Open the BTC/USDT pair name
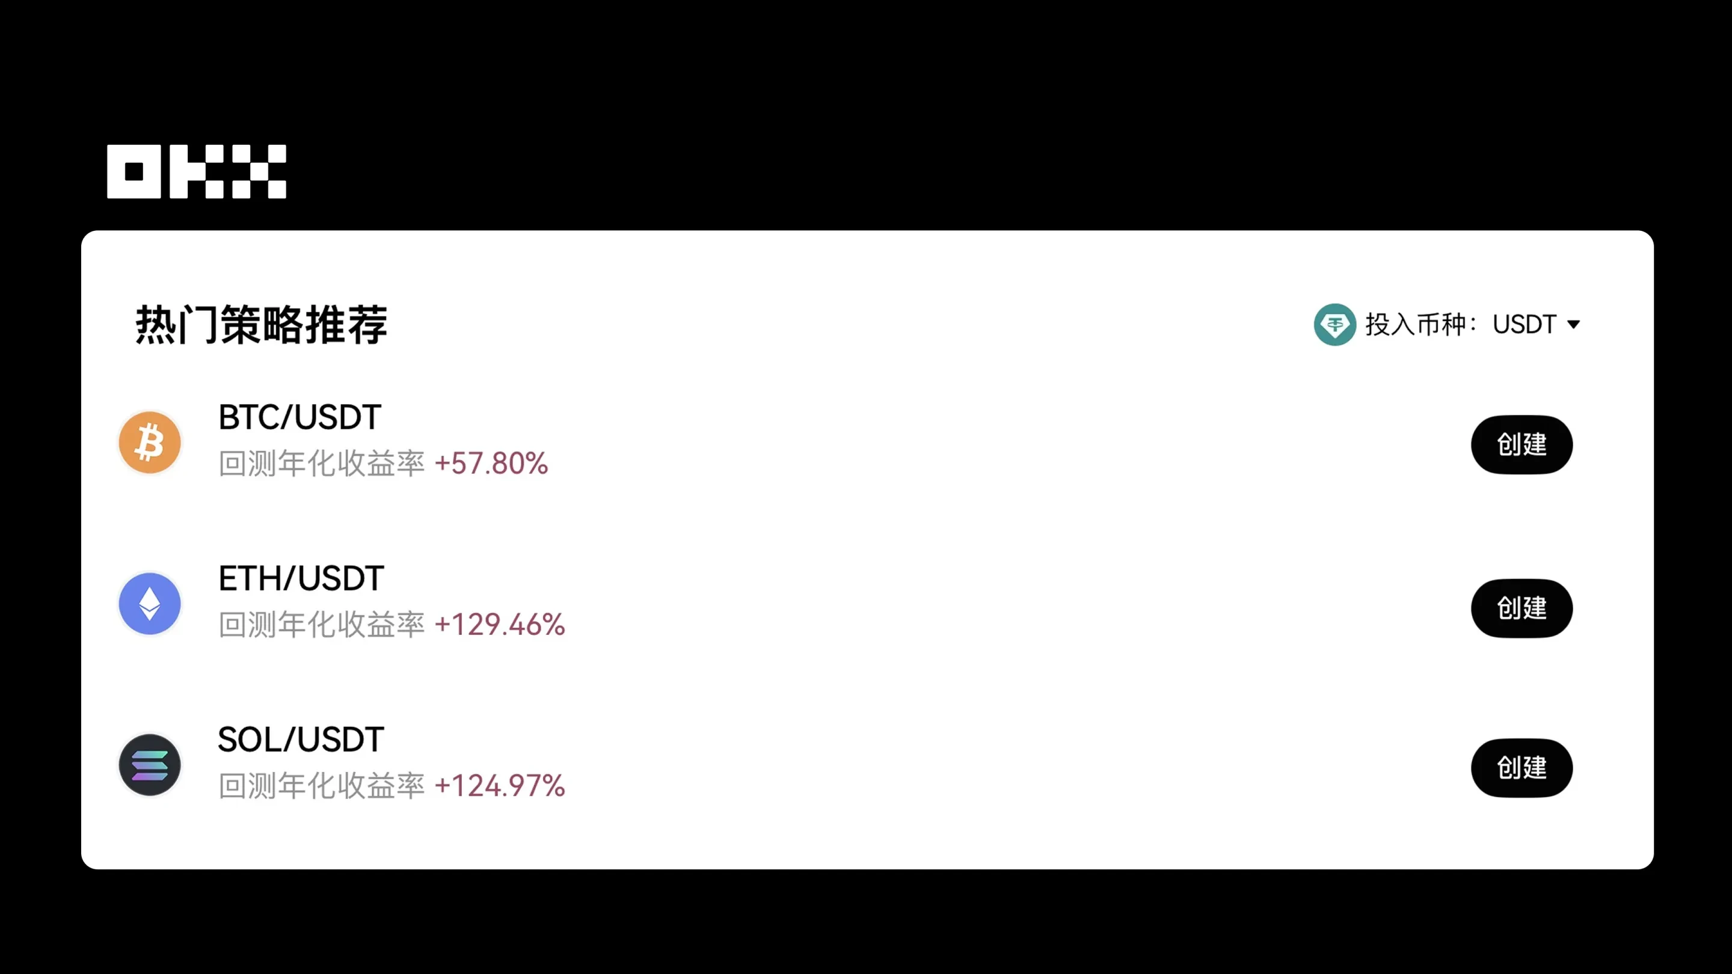The width and height of the screenshot is (1732, 974). tap(300, 417)
